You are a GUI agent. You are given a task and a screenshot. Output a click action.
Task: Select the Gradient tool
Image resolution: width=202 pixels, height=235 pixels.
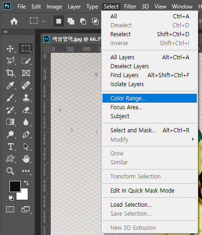(x=10, y=122)
